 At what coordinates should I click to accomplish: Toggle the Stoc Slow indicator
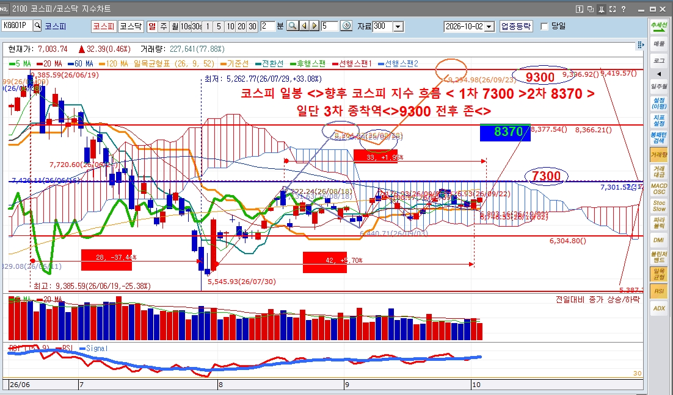[x=659, y=205]
